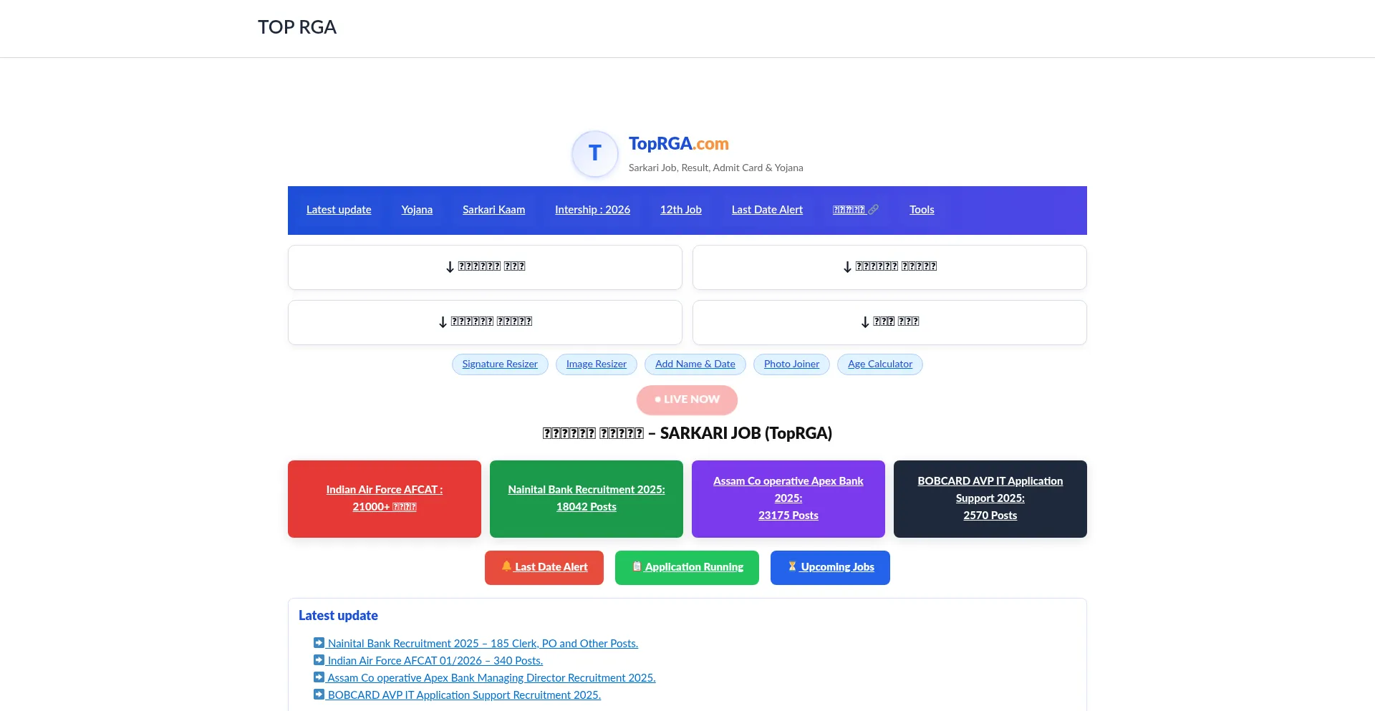The image size is (1375, 711).
Task: Click the LIVE NOW badge
Action: (687, 400)
